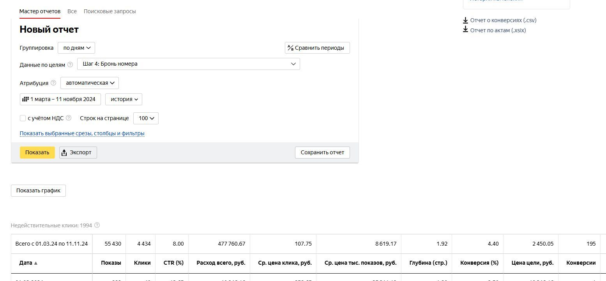
Task: Click the Экспорт button
Action: pyautogui.click(x=78, y=152)
